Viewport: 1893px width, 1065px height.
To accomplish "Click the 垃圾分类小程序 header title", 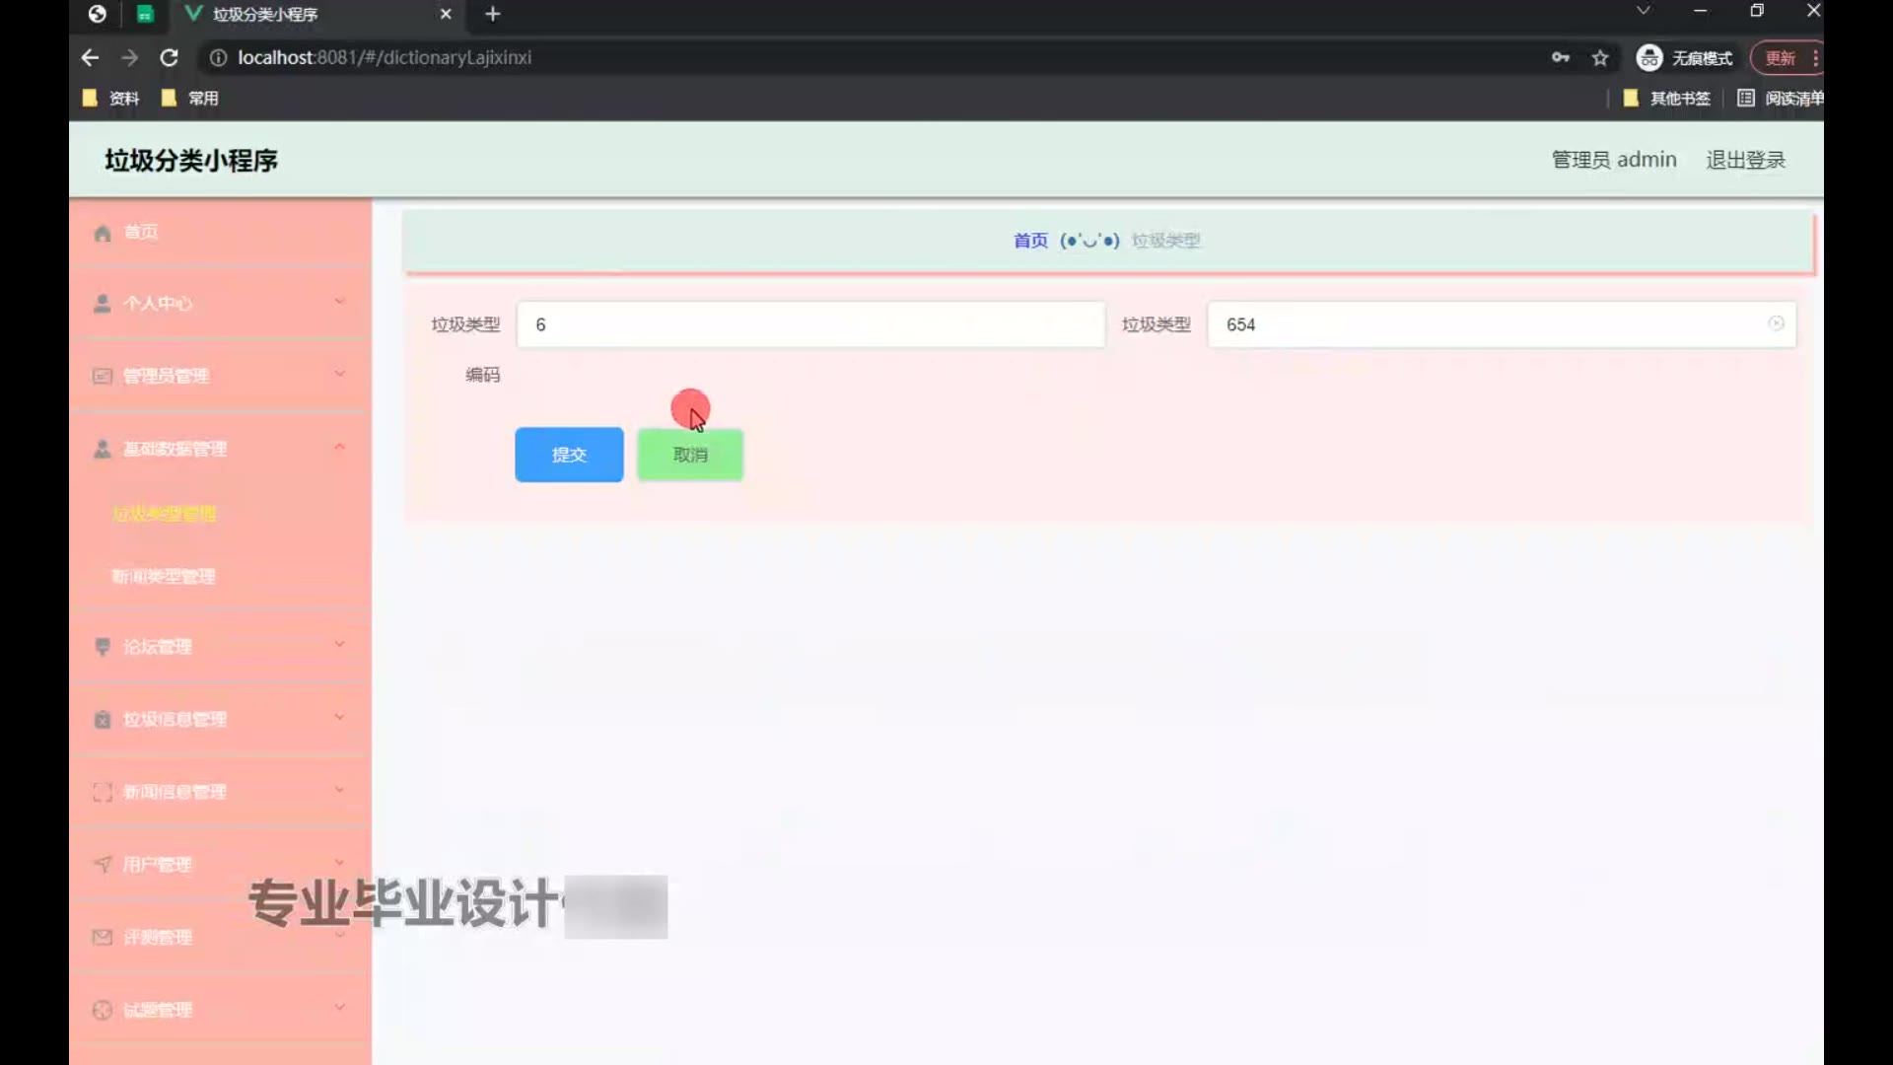I will 191,160.
